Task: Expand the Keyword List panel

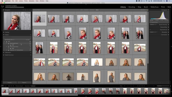Action: click(x=169, y=30)
